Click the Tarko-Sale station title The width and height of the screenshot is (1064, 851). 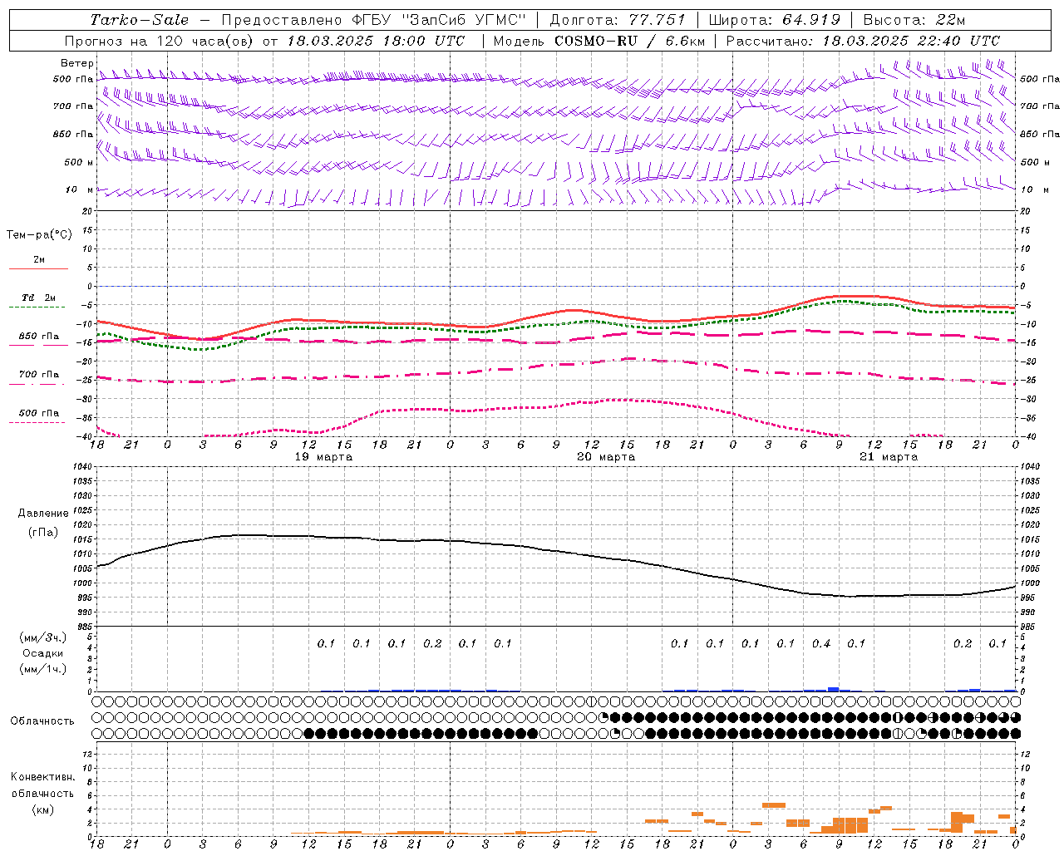(140, 20)
